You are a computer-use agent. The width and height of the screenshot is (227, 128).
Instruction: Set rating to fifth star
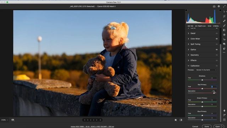tap(96, 120)
